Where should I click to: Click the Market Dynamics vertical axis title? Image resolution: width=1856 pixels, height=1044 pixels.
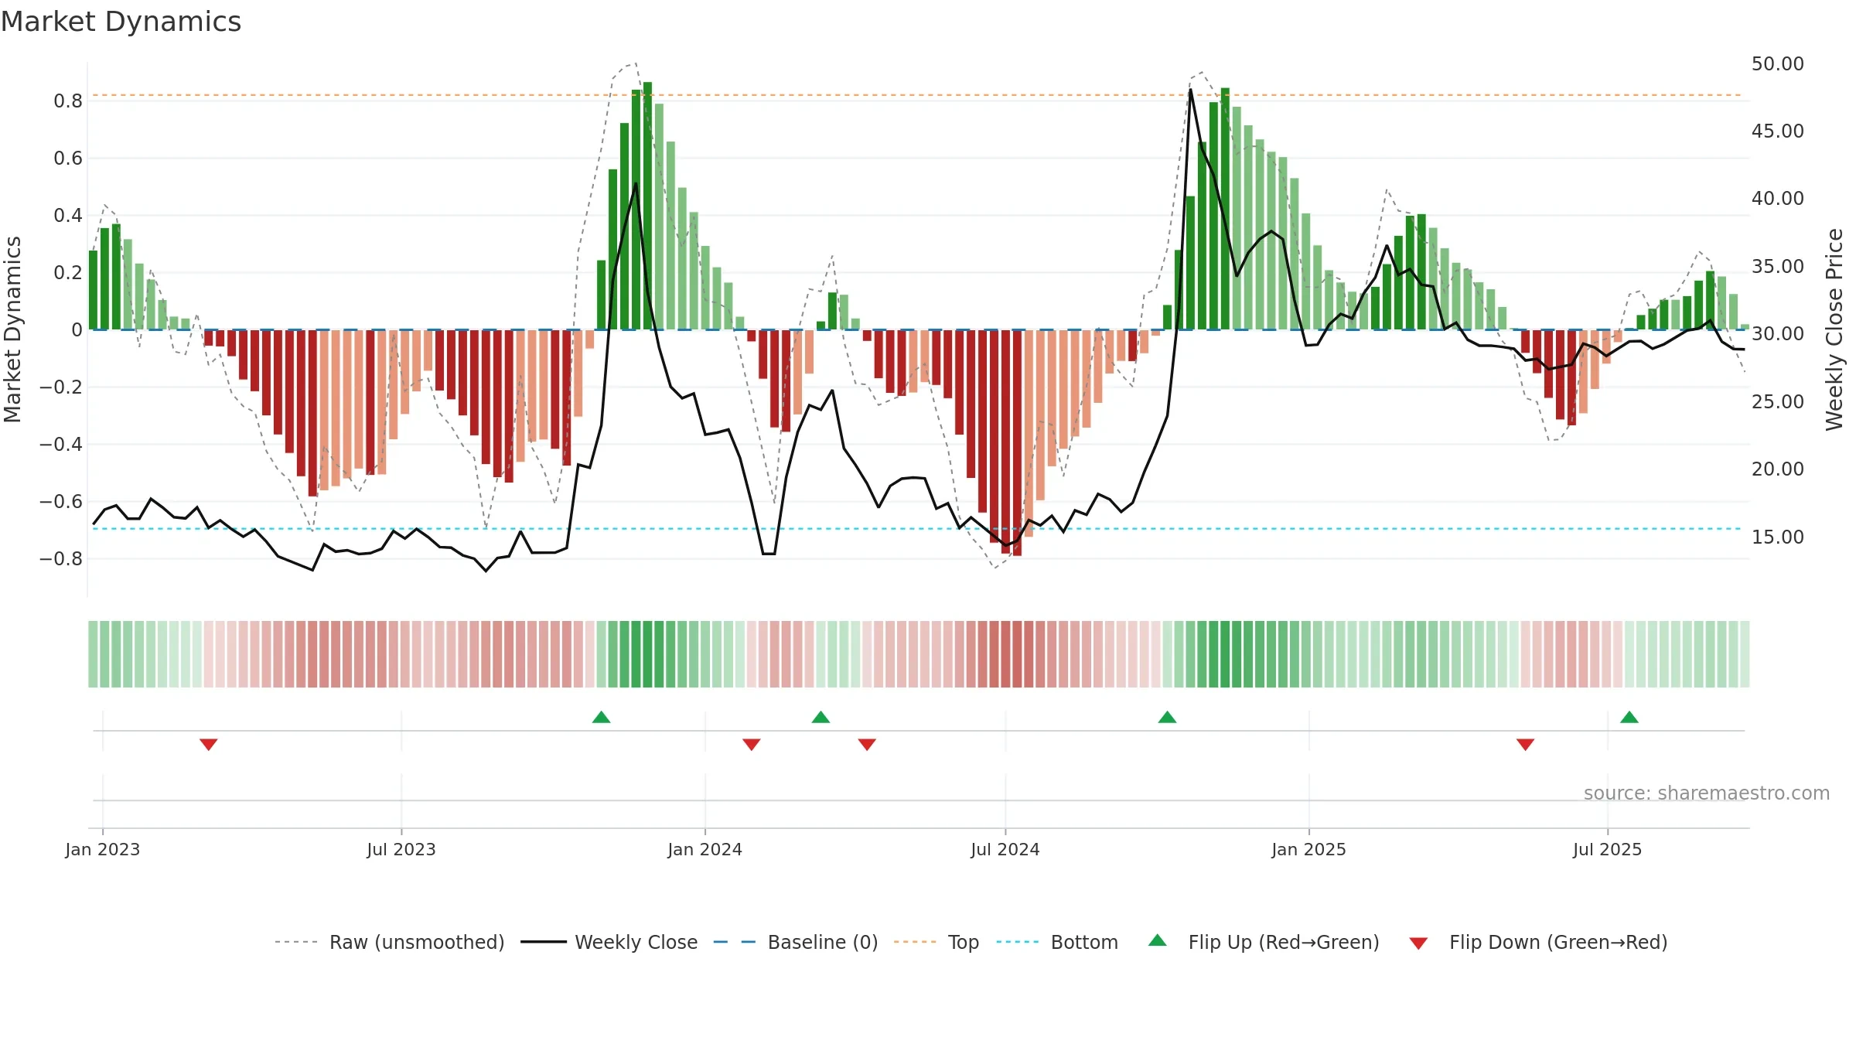coord(12,329)
